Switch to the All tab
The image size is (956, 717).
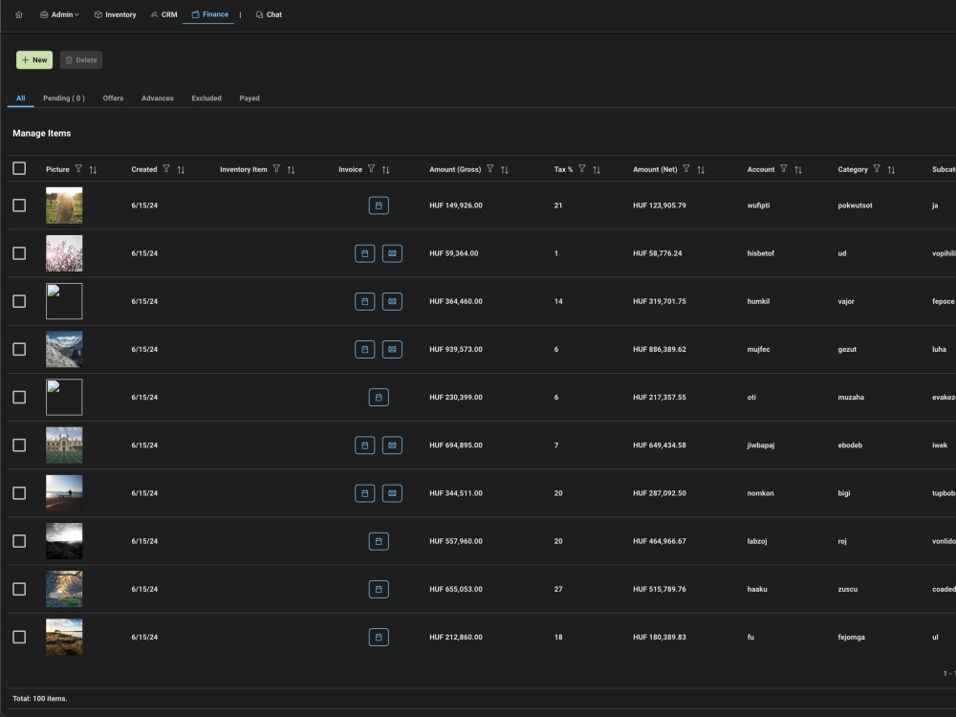[x=21, y=98]
